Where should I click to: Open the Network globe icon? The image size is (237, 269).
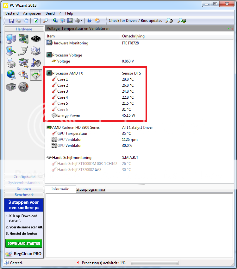point(11,74)
